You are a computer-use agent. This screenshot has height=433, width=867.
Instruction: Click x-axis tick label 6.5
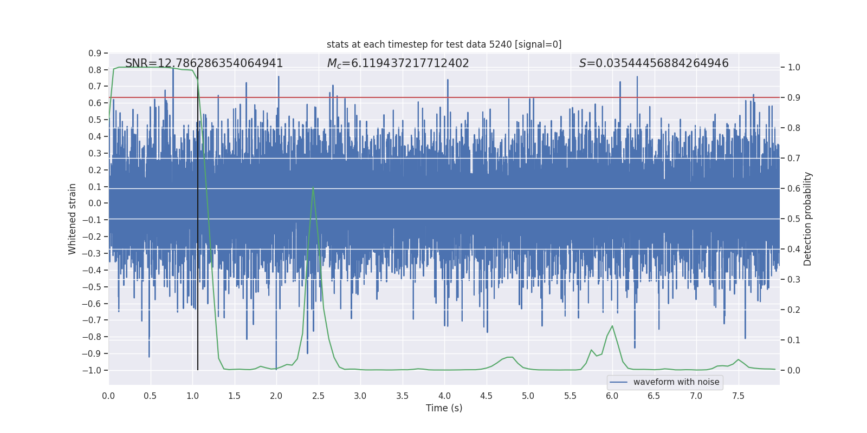[x=654, y=396]
